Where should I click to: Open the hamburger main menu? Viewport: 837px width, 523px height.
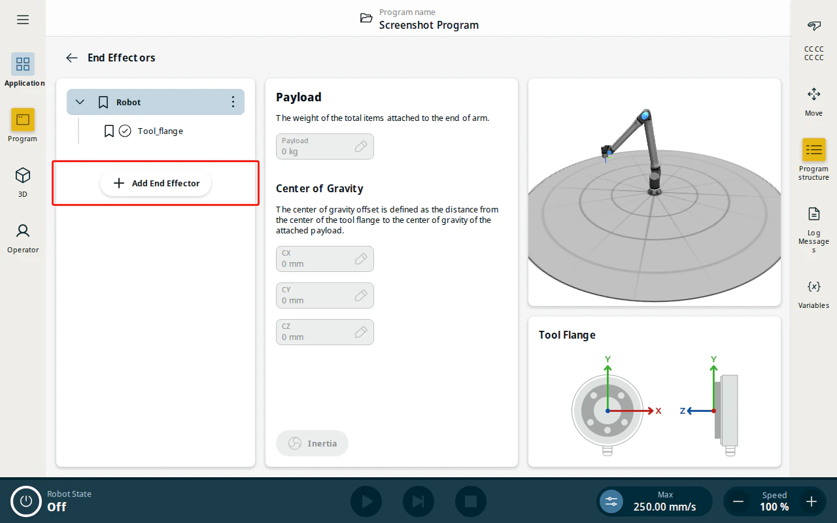coord(23,20)
